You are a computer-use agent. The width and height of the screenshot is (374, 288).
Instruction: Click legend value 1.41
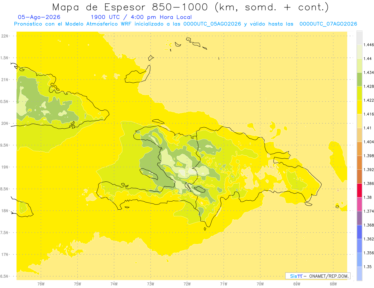pyautogui.click(x=368, y=128)
